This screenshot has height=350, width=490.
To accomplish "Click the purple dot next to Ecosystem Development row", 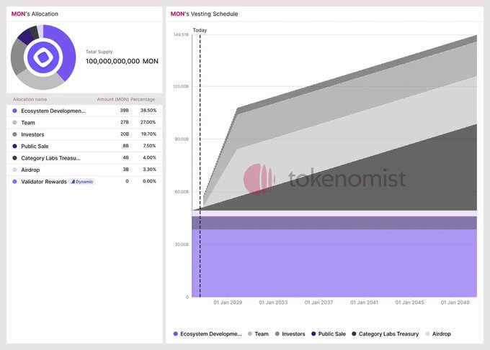I will click(x=14, y=111).
